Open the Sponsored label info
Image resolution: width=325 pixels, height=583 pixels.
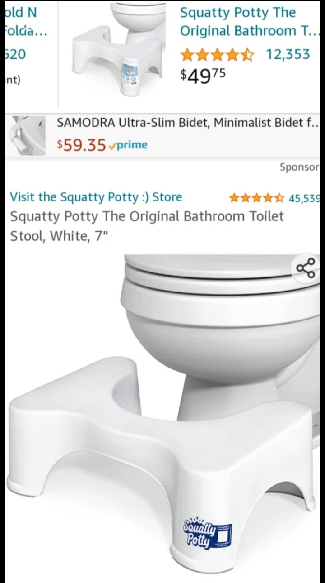(x=300, y=167)
